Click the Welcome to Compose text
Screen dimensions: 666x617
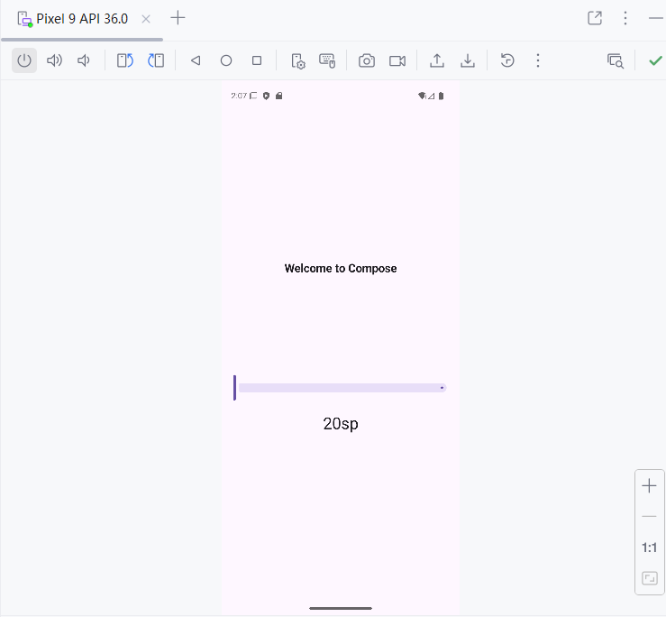341,268
